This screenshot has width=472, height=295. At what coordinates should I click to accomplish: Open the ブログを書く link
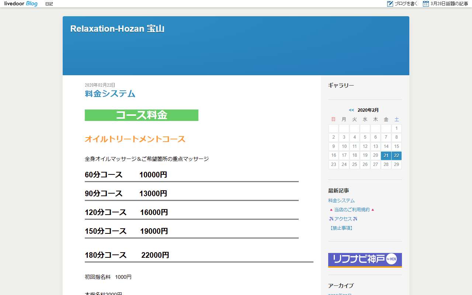406,4
